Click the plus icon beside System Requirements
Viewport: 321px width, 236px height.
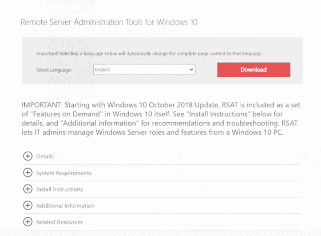click(28, 173)
